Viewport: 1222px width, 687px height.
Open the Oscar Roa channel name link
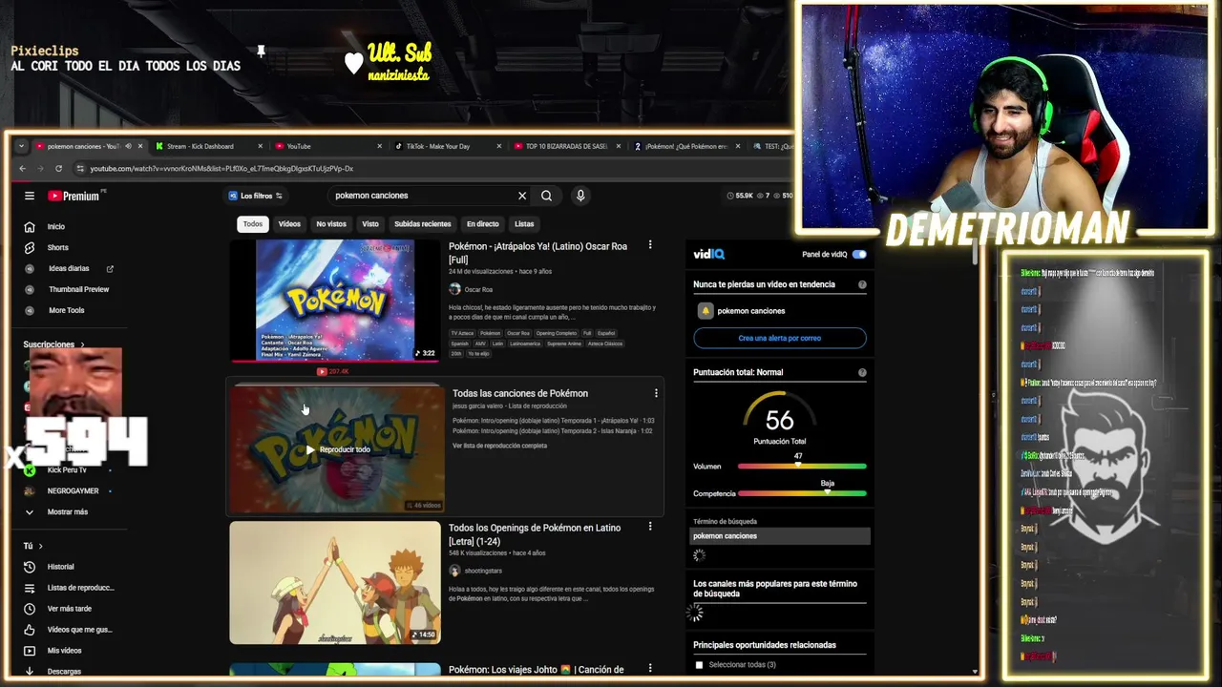[478, 289]
